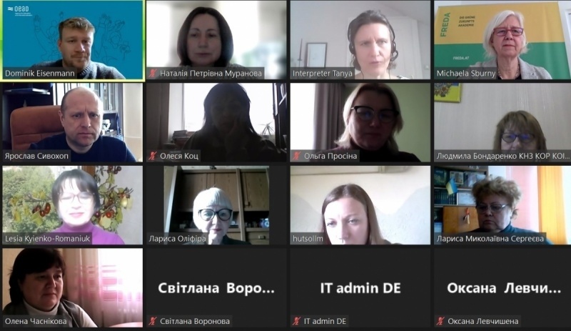Click Лариса Миколаївна Сергеєва name label
Screen dimensions: 571x331
[x=490, y=239]
